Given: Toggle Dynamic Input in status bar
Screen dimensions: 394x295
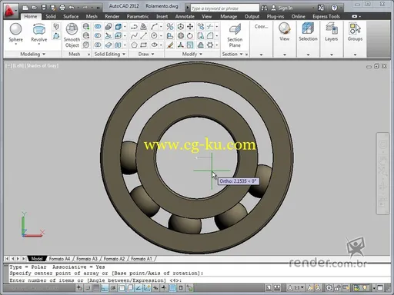Looking at the screenshot, I should (155, 288).
